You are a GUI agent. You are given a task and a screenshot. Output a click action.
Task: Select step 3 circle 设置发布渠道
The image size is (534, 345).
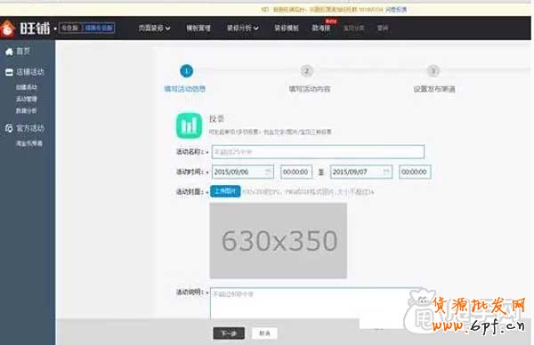click(x=433, y=71)
